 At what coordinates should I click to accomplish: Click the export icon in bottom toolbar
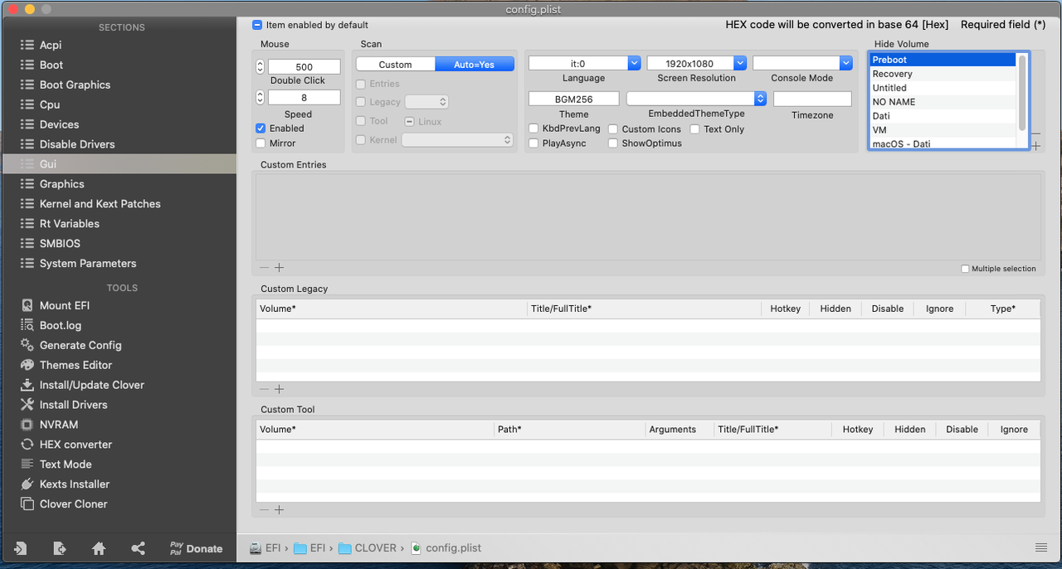pos(60,548)
